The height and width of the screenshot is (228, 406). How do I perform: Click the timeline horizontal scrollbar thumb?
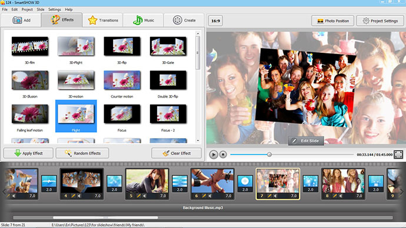(x=105, y=217)
